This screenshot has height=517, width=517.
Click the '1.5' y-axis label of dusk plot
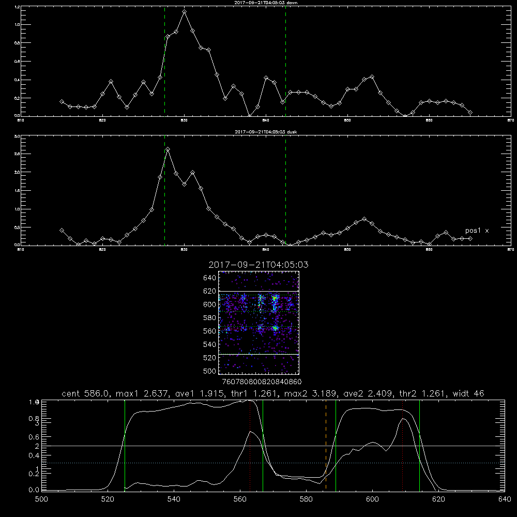[18, 191]
